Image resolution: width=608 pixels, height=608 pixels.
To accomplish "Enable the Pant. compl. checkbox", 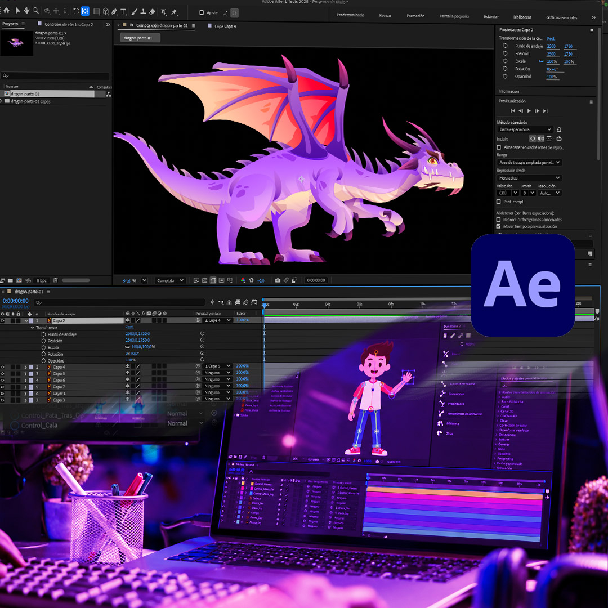I will click(x=499, y=202).
